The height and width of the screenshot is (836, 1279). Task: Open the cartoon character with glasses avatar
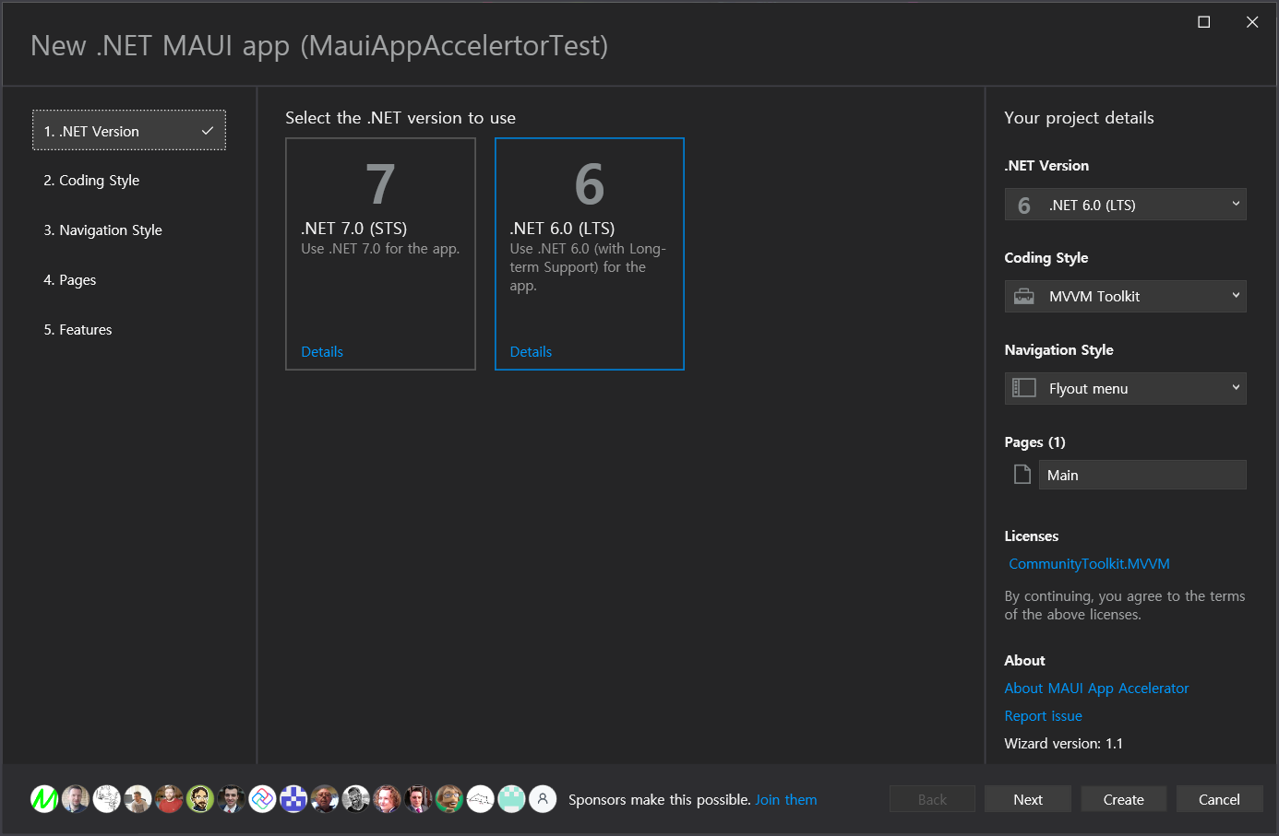(449, 799)
